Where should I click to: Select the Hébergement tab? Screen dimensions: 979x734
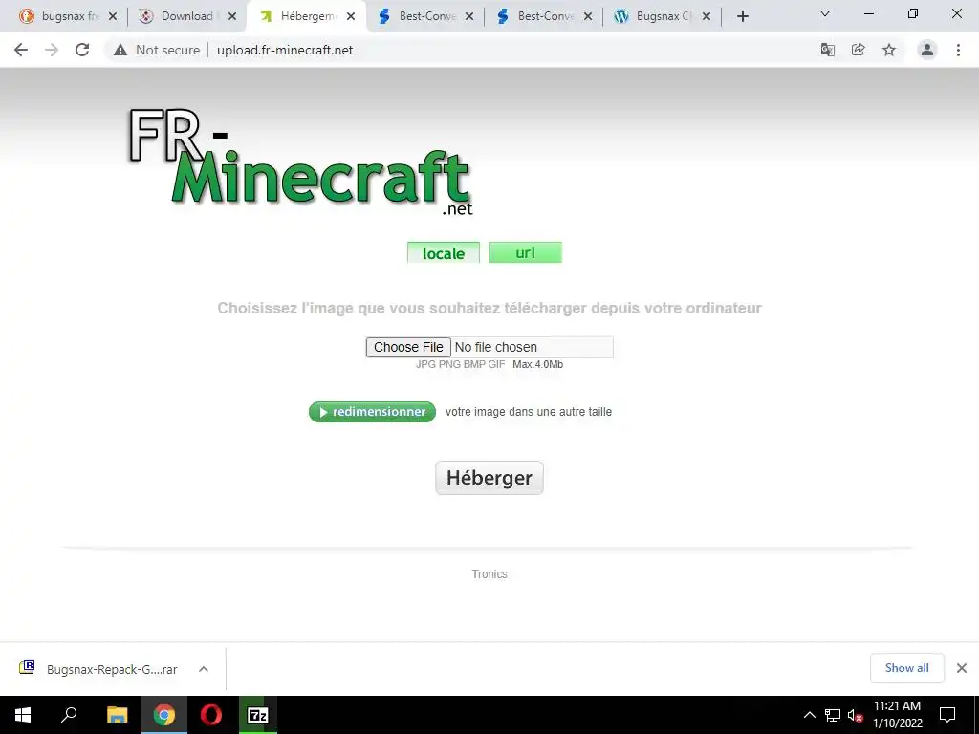click(306, 16)
